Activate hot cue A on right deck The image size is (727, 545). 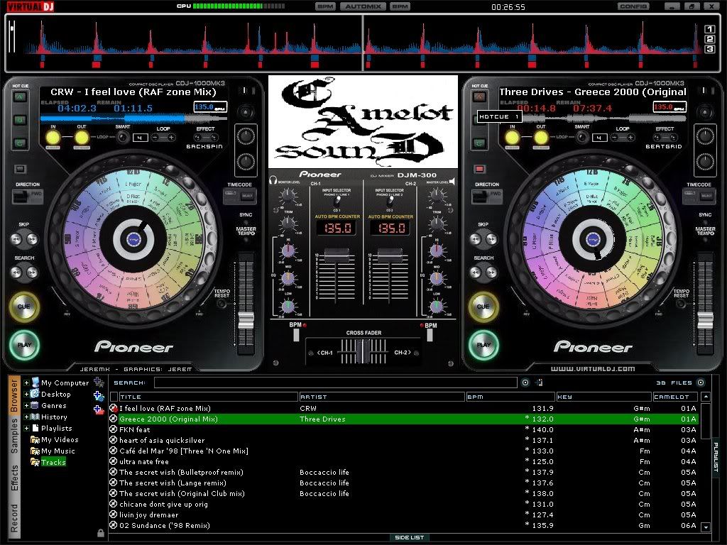[479, 97]
